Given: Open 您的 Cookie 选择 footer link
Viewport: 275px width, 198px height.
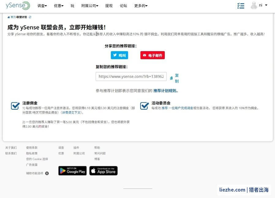Looking at the screenshot, I should [37, 159].
